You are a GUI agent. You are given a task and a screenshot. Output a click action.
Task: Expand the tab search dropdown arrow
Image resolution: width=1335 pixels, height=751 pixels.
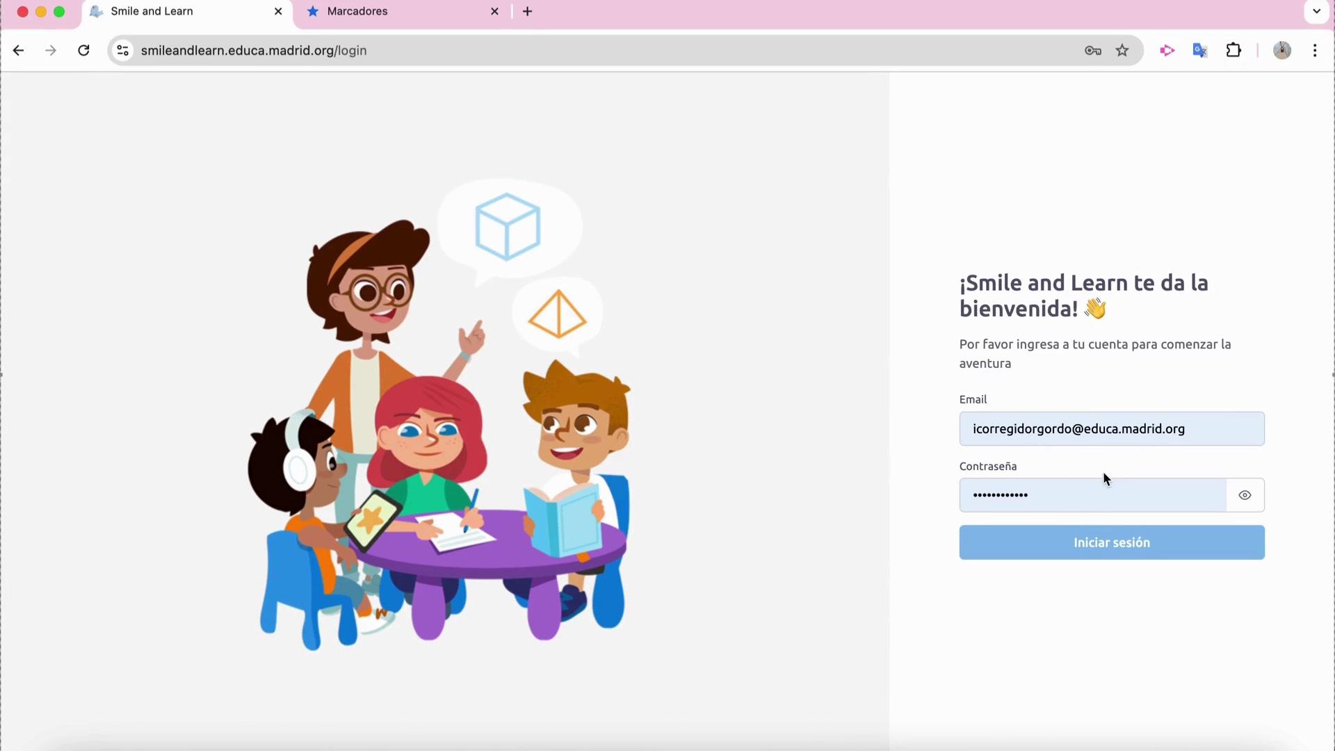tap(1316, 12)
